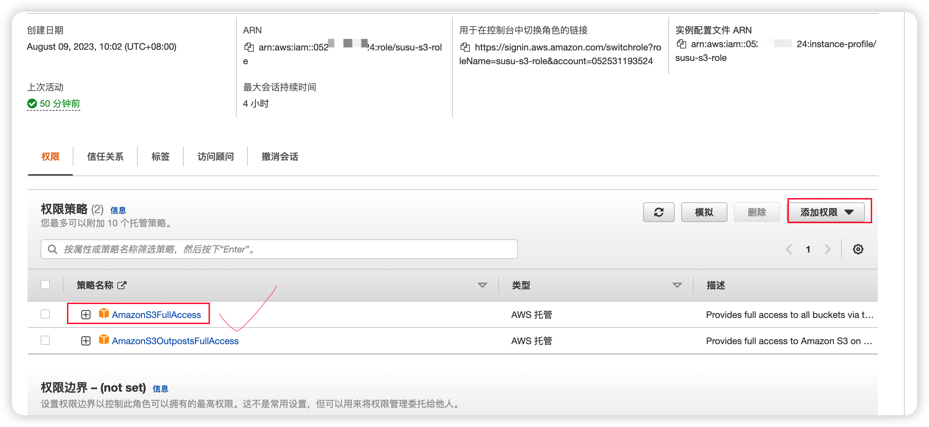Image resolution: width=929 pixels, height=427 pixels.
Task: Expand the AmazonS3OutpostsFullAccess policy details
Action: coord(86,341)
